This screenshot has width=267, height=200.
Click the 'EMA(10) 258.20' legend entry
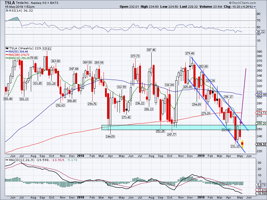(x=18, y=58)
